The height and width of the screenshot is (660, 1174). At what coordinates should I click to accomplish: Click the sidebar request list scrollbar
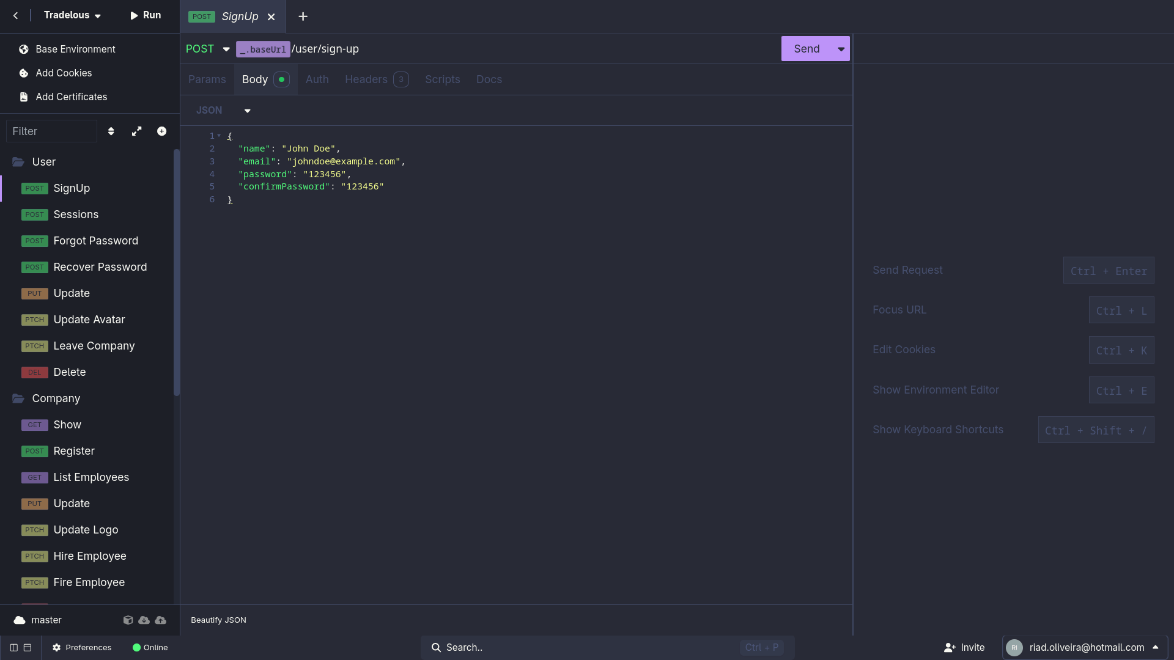(177, 273)
